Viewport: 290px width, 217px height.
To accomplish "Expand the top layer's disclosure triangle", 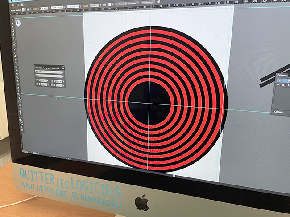I will click(x=289, y=81).
